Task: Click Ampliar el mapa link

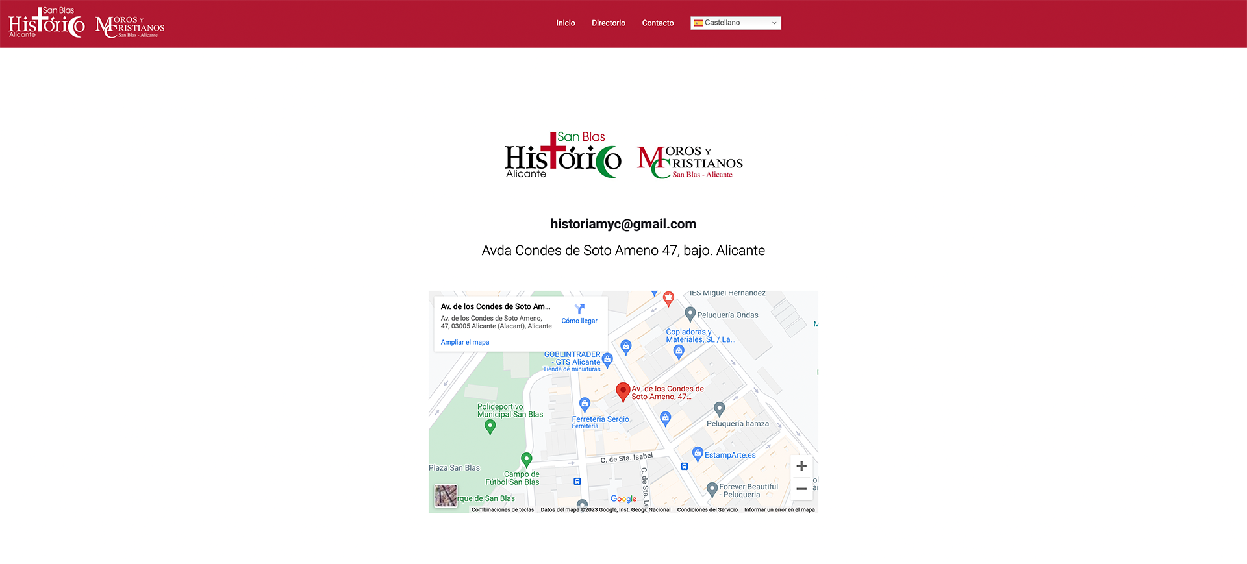Action: (465, 342)
